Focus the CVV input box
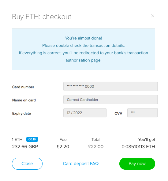The width and height of the screenshot is (168, 181). point(143,113)
